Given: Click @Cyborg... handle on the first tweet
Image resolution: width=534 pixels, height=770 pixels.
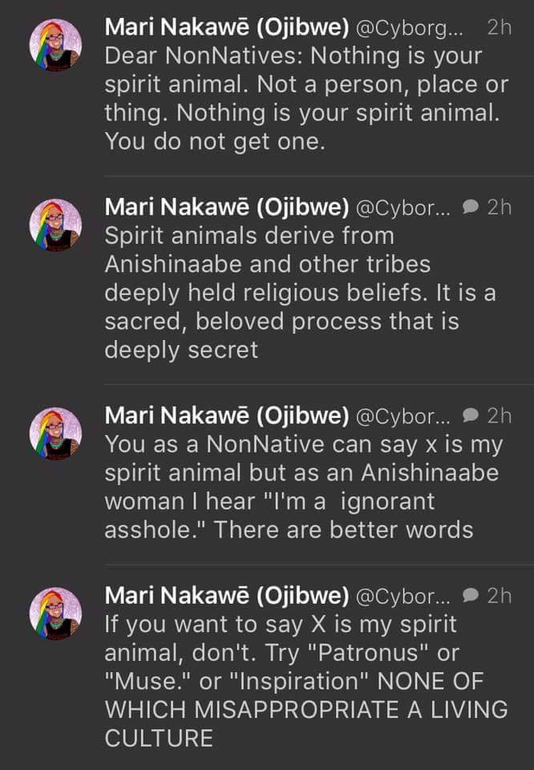Looking at the screenshot, I should coord(409,27).
